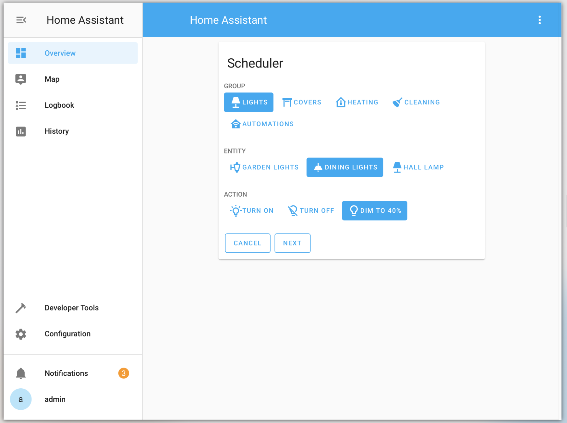567x423 pixels.
Task: Open the Logbook menu item
Action: pyautogui.click(x=73, y=105)
